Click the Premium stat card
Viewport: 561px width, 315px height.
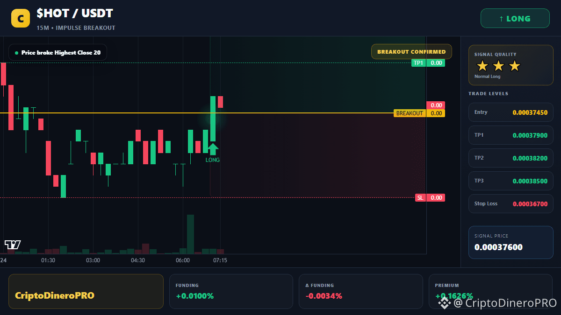490,291
